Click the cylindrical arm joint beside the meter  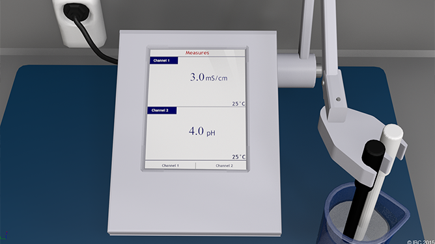(297, 71)
